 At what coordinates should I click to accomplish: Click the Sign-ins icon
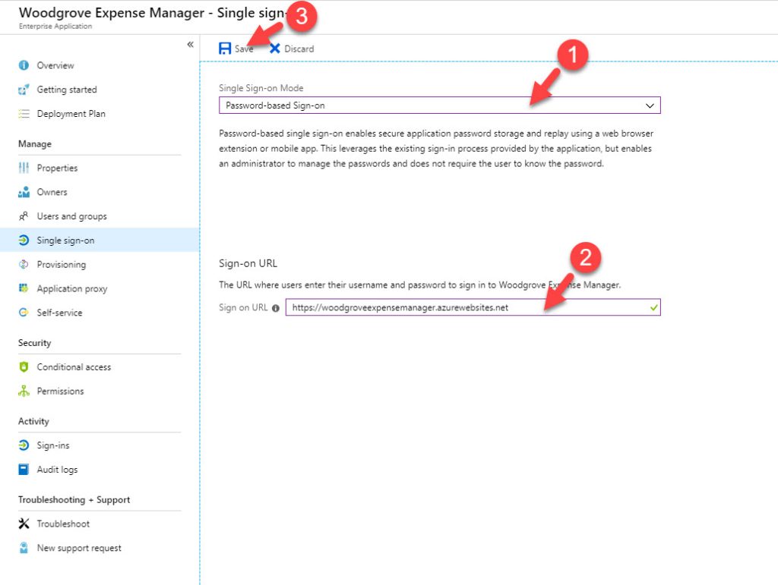(x=24, y=445)
